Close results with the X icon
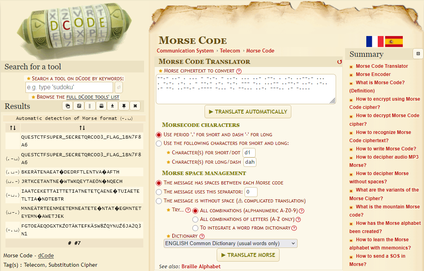Image resolution: width=424 pixels, height=271 pixels. (x=135, y=106)
